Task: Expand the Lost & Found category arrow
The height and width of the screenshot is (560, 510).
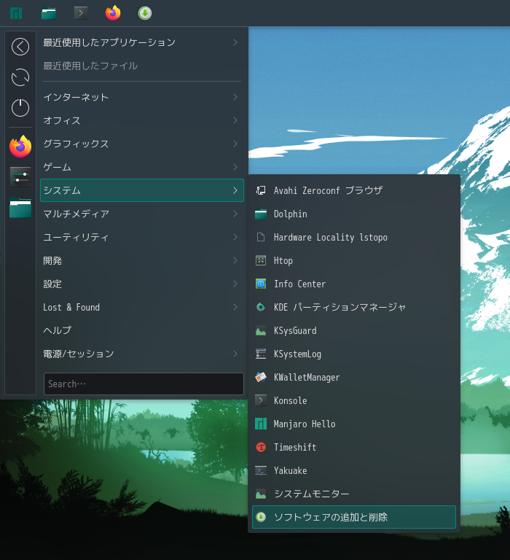Action: point(235,307)
